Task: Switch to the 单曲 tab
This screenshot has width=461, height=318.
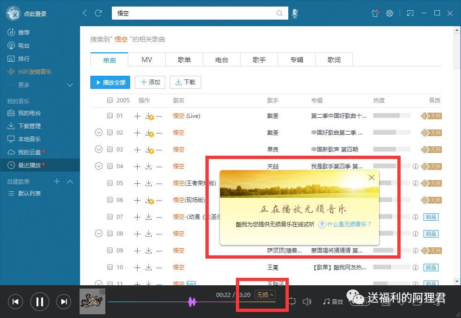Action: [110, 60]
